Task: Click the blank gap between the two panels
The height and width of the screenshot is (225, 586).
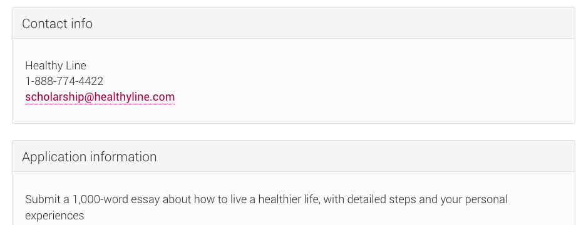Action: (294, 132)
